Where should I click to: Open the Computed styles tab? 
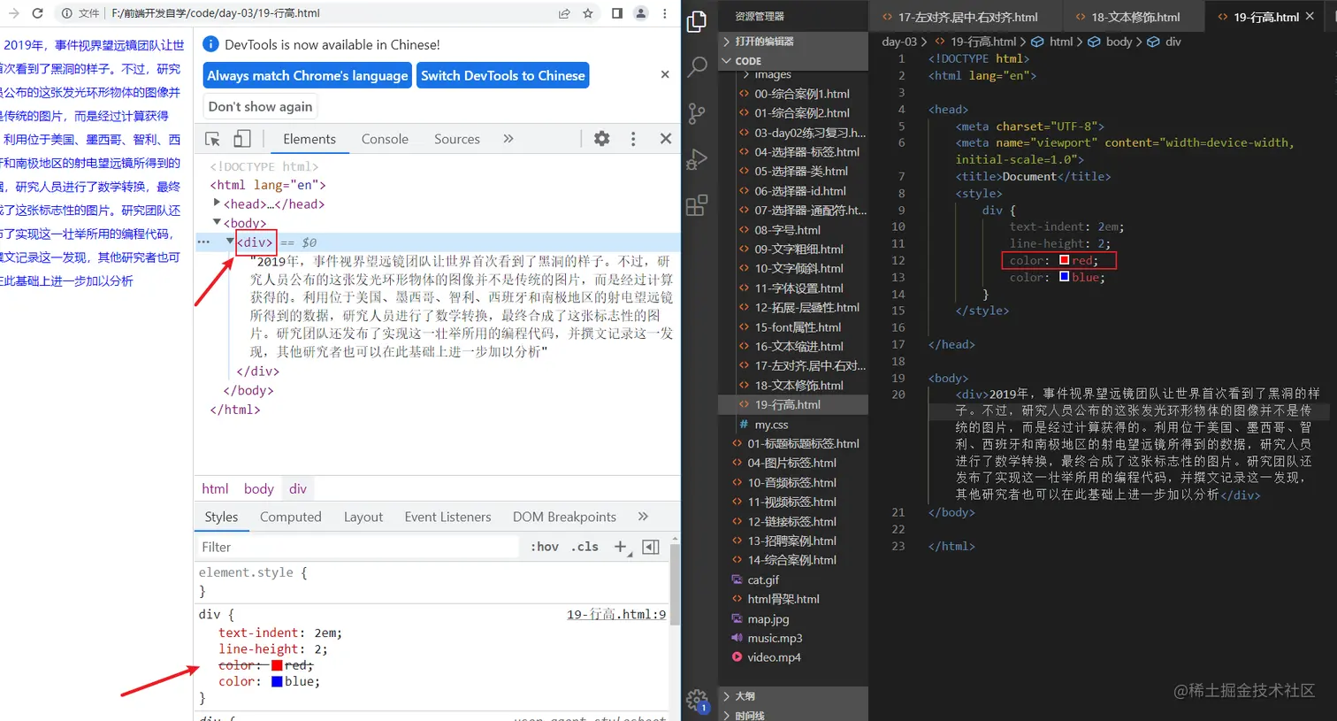click(x=291, y=517)
